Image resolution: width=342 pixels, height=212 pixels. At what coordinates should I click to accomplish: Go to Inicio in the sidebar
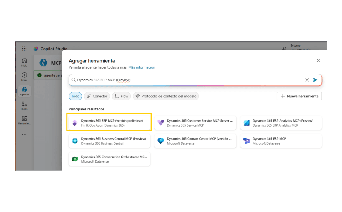click(x=24, y=62)
